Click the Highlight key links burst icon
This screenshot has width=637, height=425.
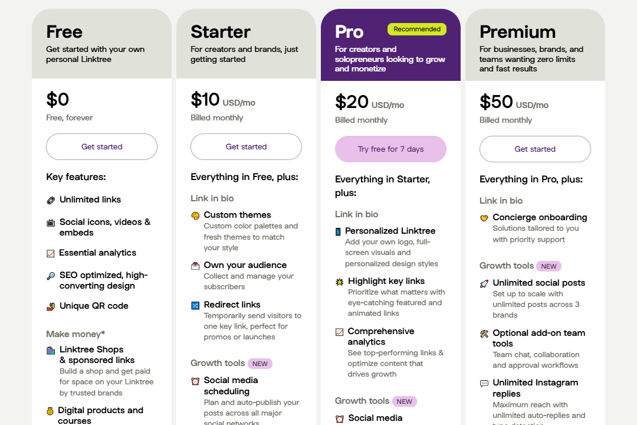point(340,282)
